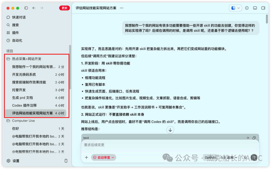Click the 要求后续变更 message input field

tap(170, 145)
